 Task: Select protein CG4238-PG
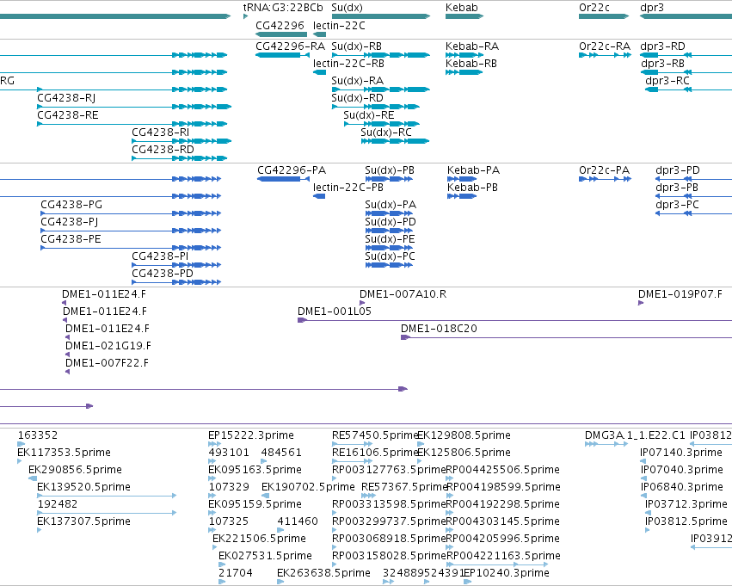coord(131,213)
